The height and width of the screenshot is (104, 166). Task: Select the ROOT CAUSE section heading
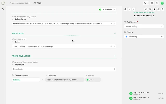(18, 33)
